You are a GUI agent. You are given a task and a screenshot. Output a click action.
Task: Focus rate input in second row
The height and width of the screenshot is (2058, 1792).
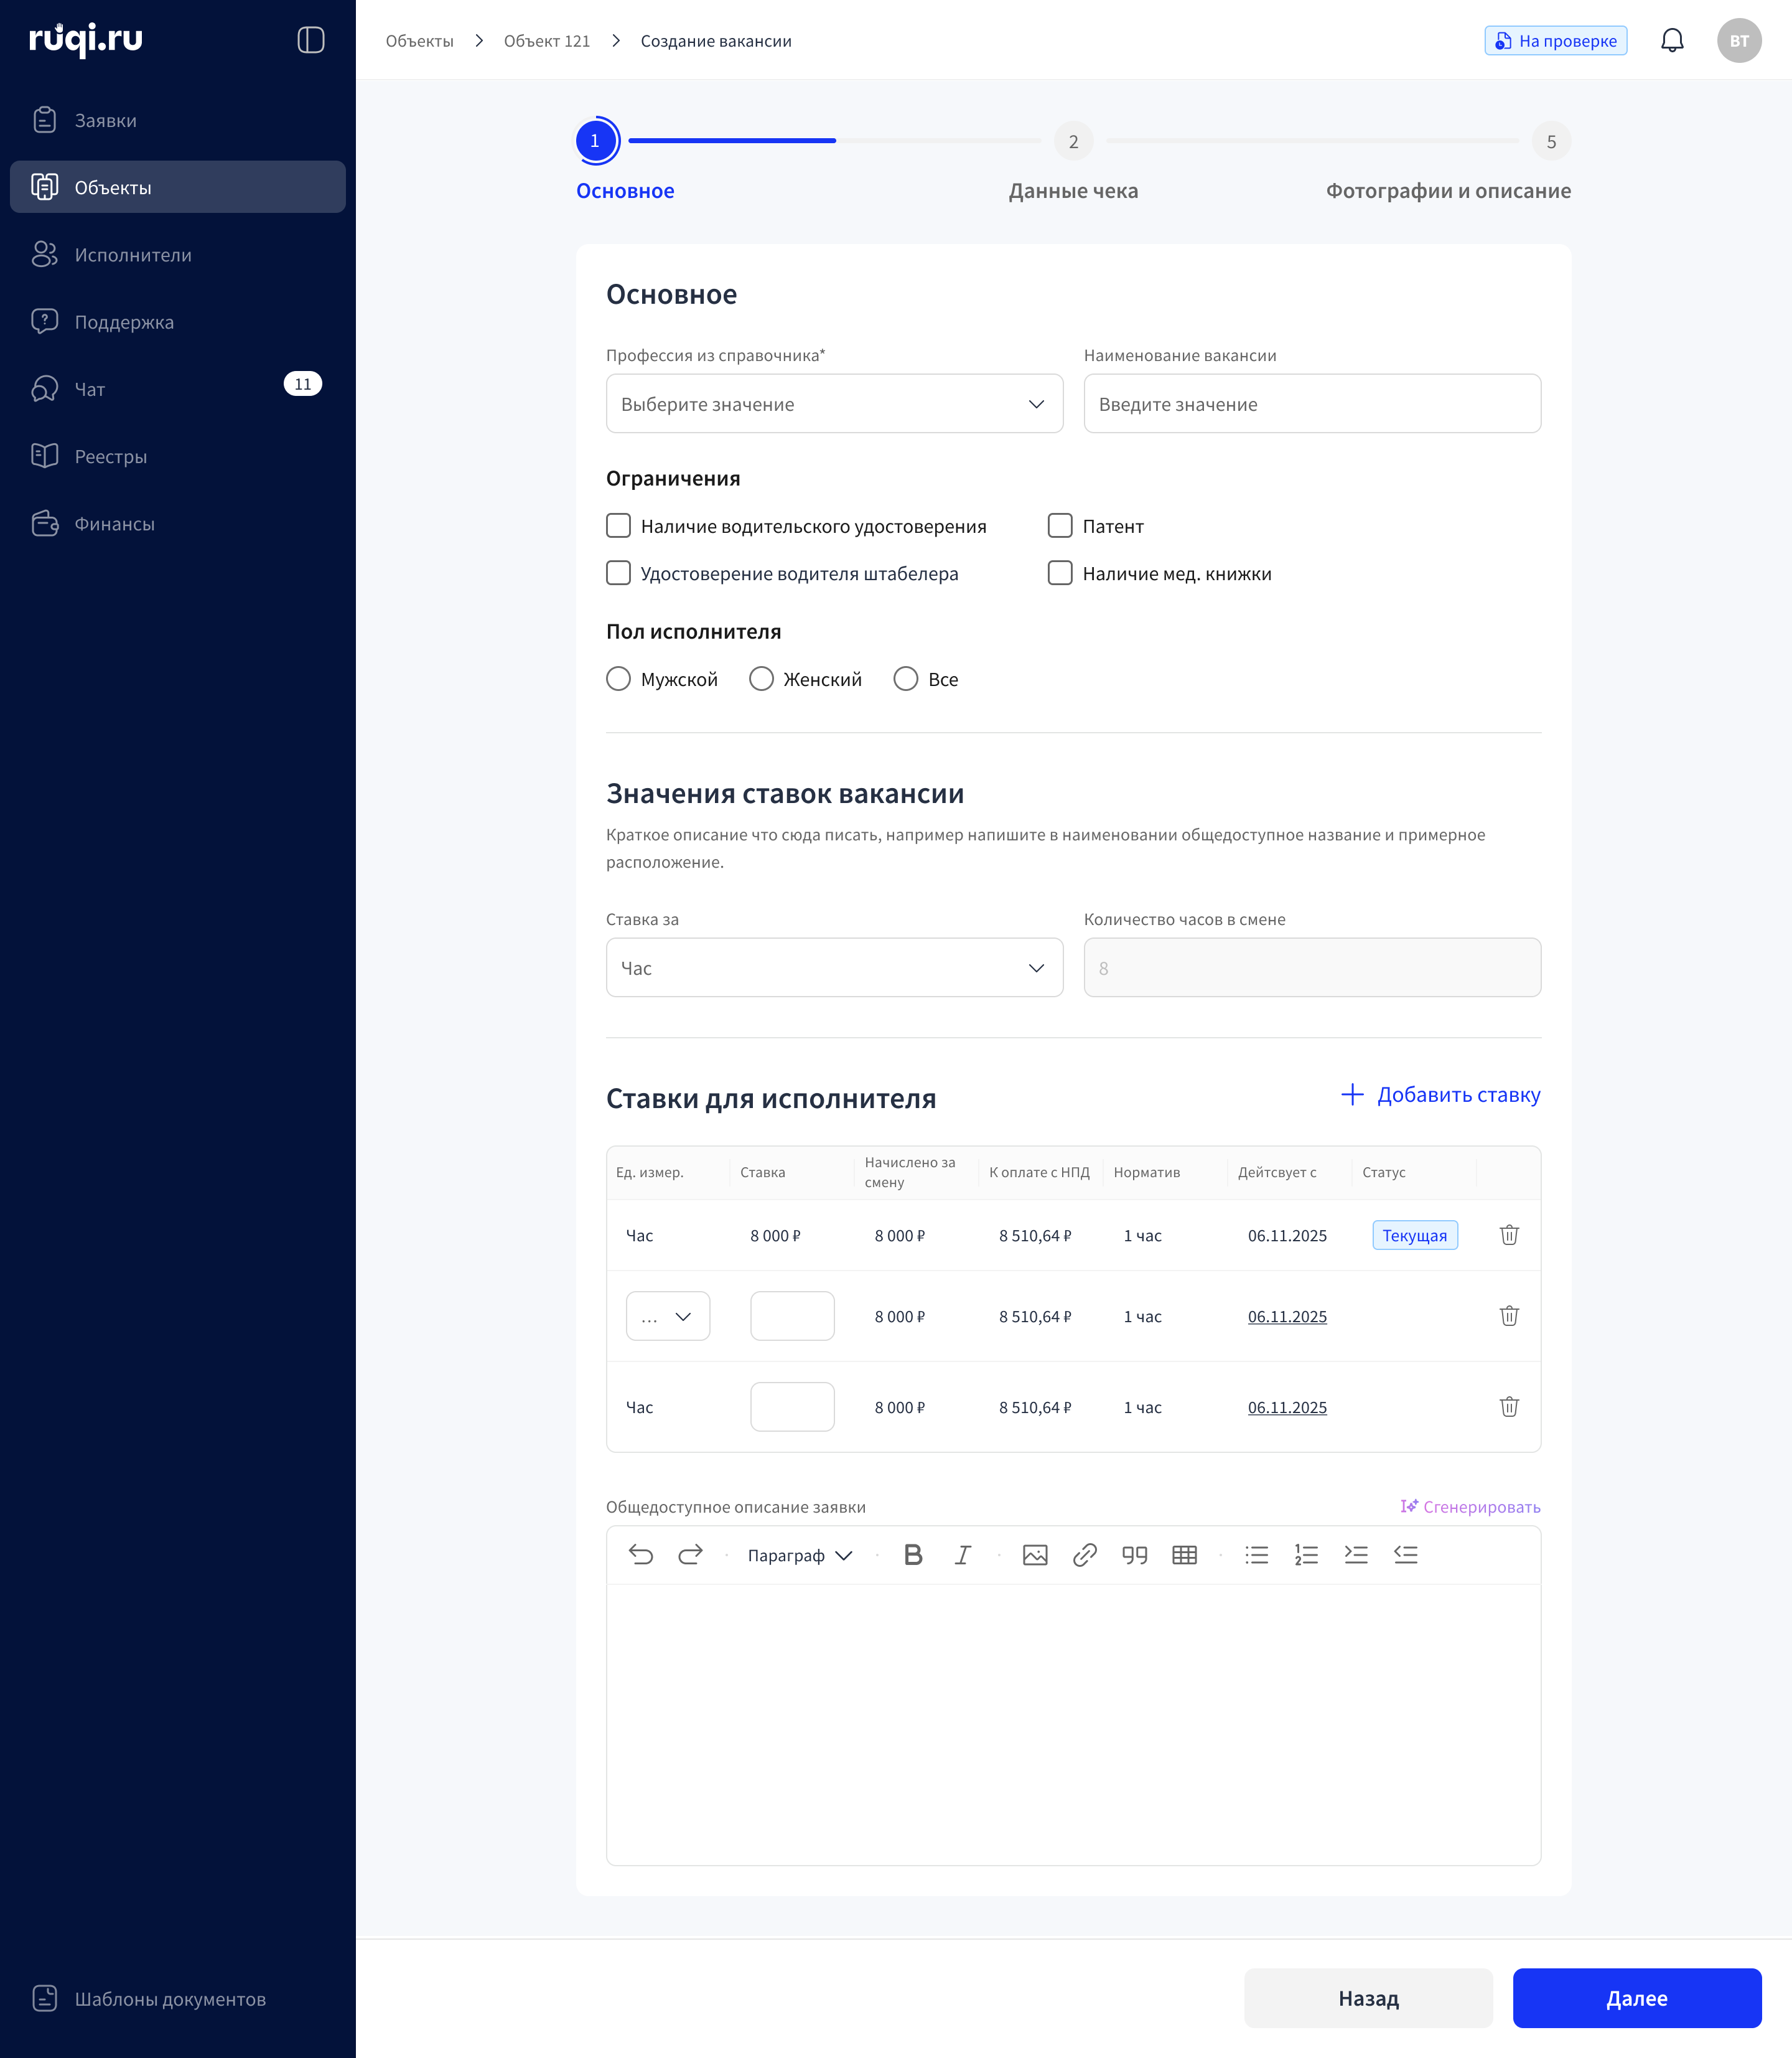click(792, 1315)
